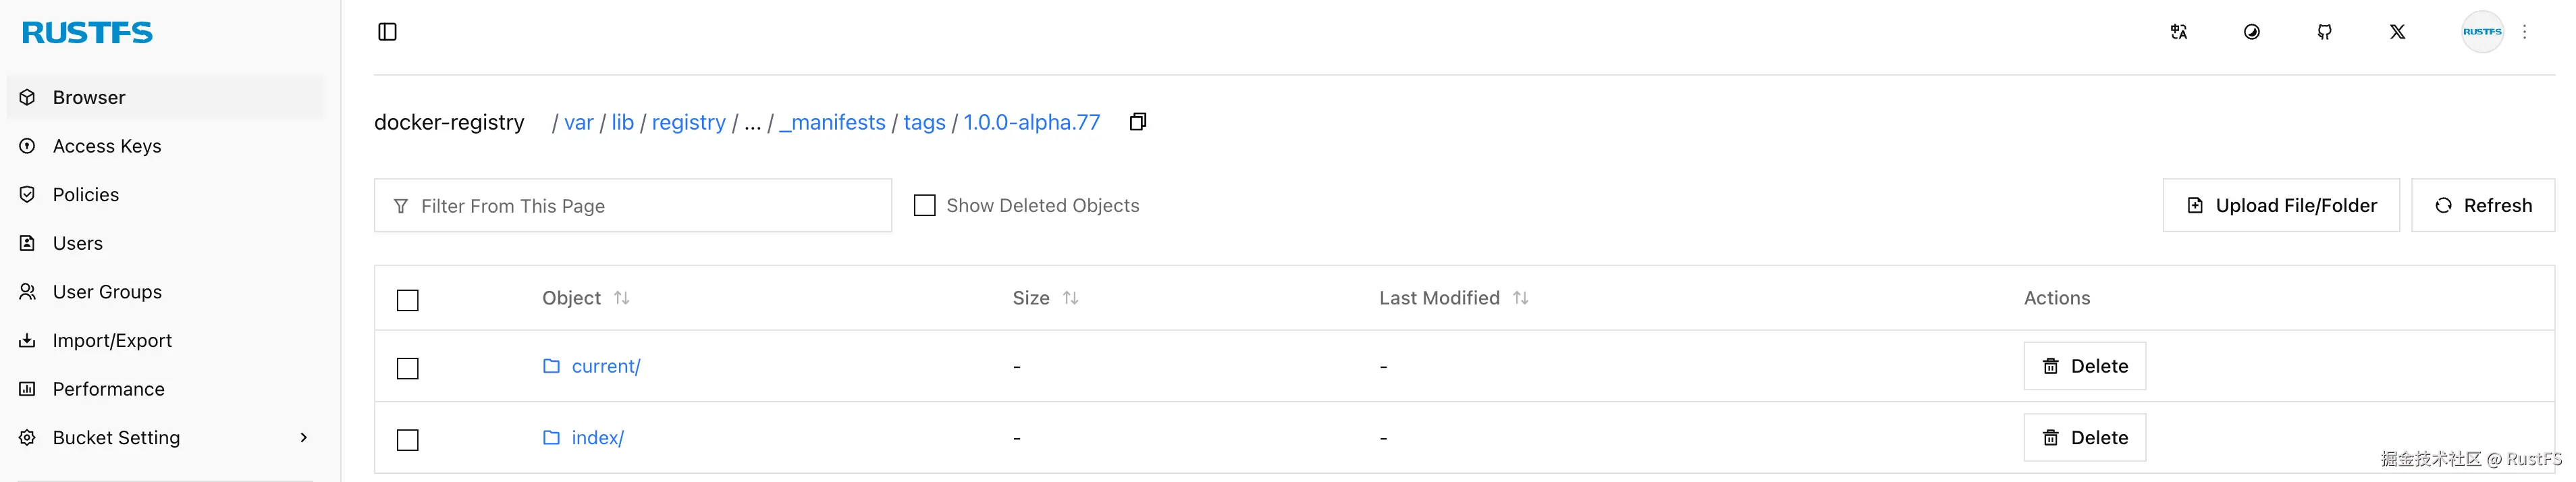Click the RustFS user avatar
The image size is (2576, 482).
[2481, 32]
